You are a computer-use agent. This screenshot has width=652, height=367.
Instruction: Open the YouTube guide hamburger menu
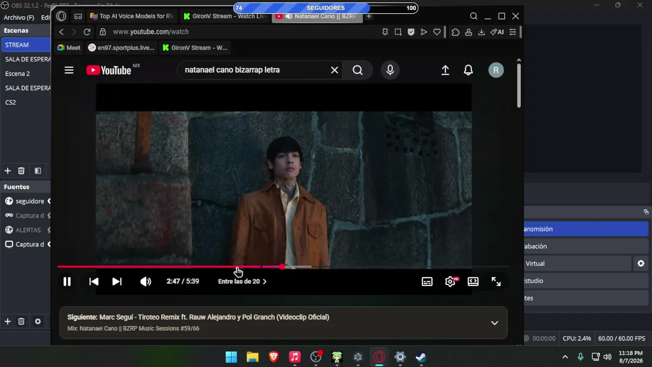tap(69, 70)
